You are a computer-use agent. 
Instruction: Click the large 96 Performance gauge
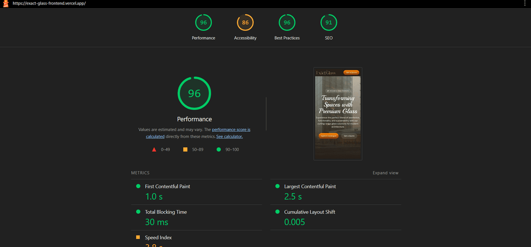(x=194, y=93)
